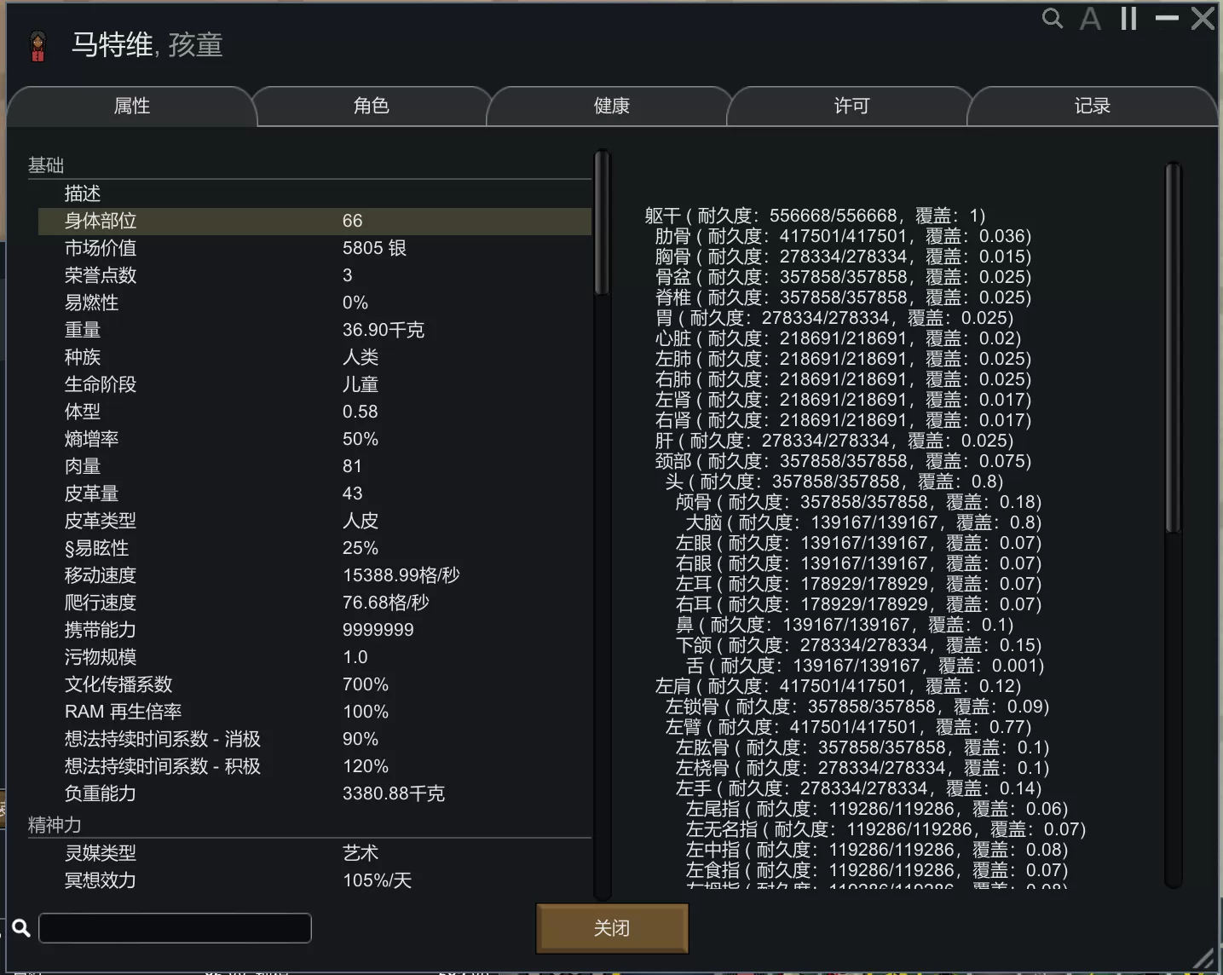Click the letter A icon in header
The width and height of the screenshot is (1223, 975).
(x=1090, y=19)
